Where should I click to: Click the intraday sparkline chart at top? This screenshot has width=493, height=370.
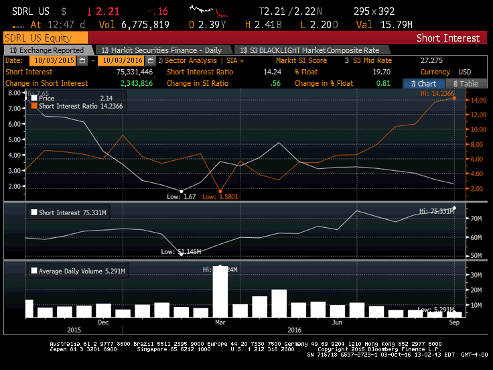click(x=208, y=11)
